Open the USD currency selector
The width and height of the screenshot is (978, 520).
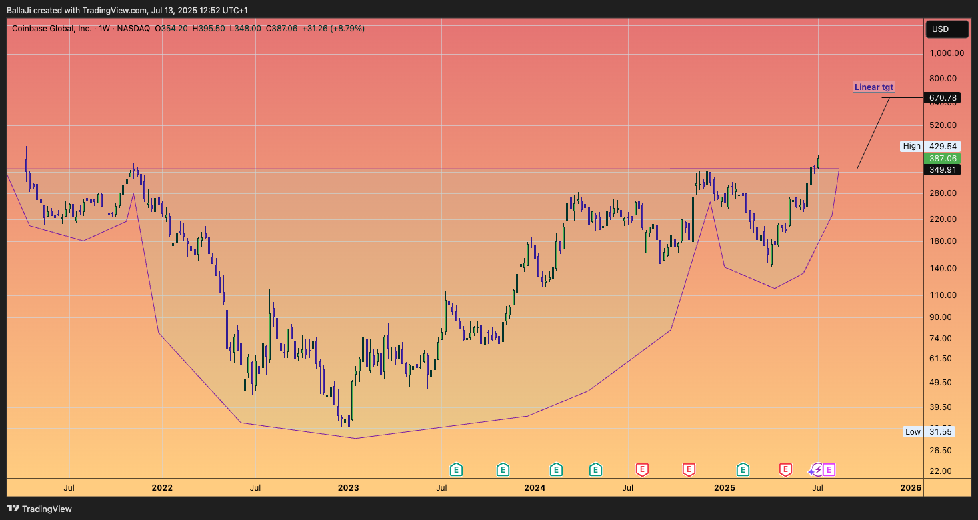tap(947, 29)
